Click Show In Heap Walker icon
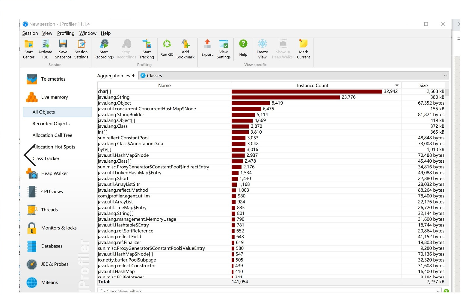Viewport: 469px width, 296px height. [x=283, y=49]
